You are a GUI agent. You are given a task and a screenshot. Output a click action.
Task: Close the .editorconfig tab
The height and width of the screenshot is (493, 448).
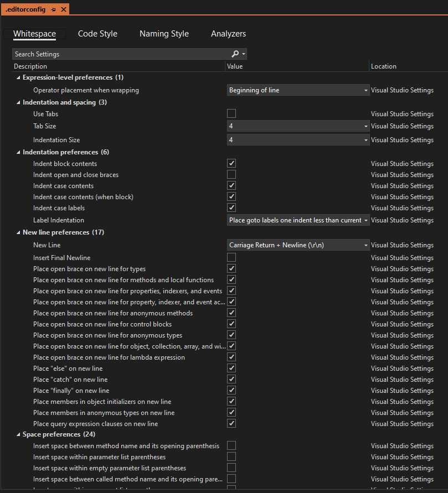pos(63,9)
